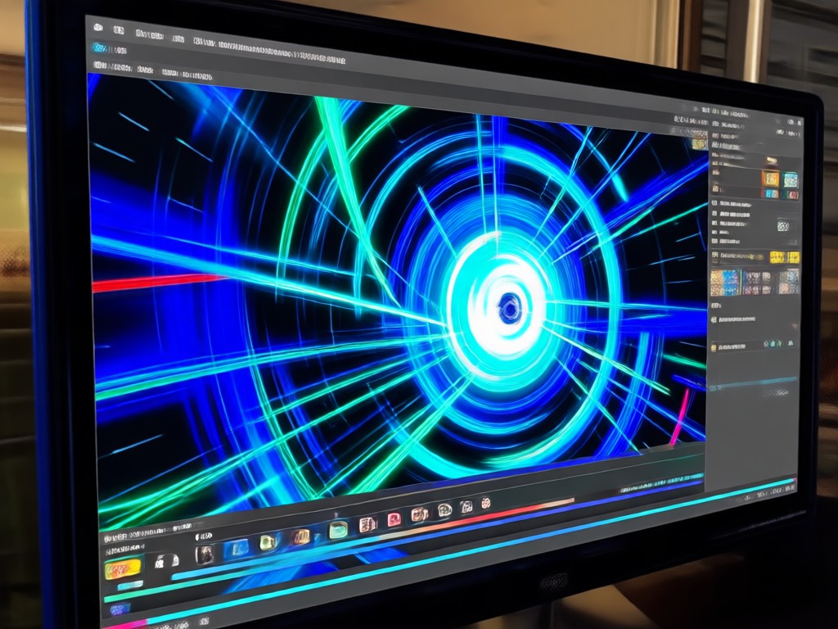
Task: Click the white two-figure icon beside gradient swatch
Action: coord(167,561)
